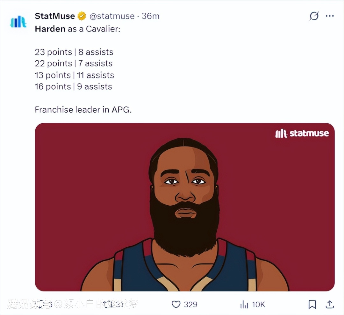The width and height of the screenshot is (344, 315).
Task: Open the StatMuse display name link
Action: click(55, 16)
